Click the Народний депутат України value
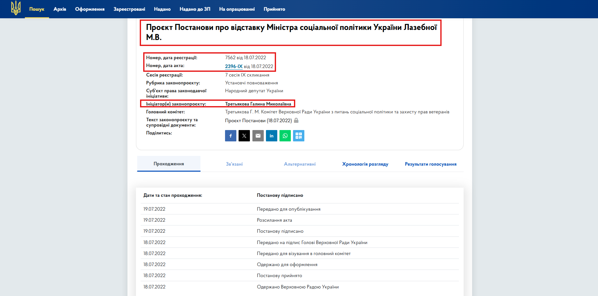Screen dimensions: 598x296 coord(254,91)
